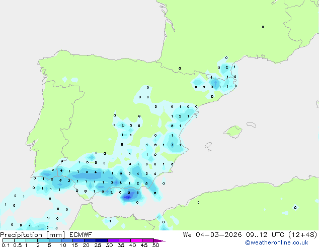This screenshot has height=247, width=319.
Task: Click the legend label '10'
Action: coord(63,245)
